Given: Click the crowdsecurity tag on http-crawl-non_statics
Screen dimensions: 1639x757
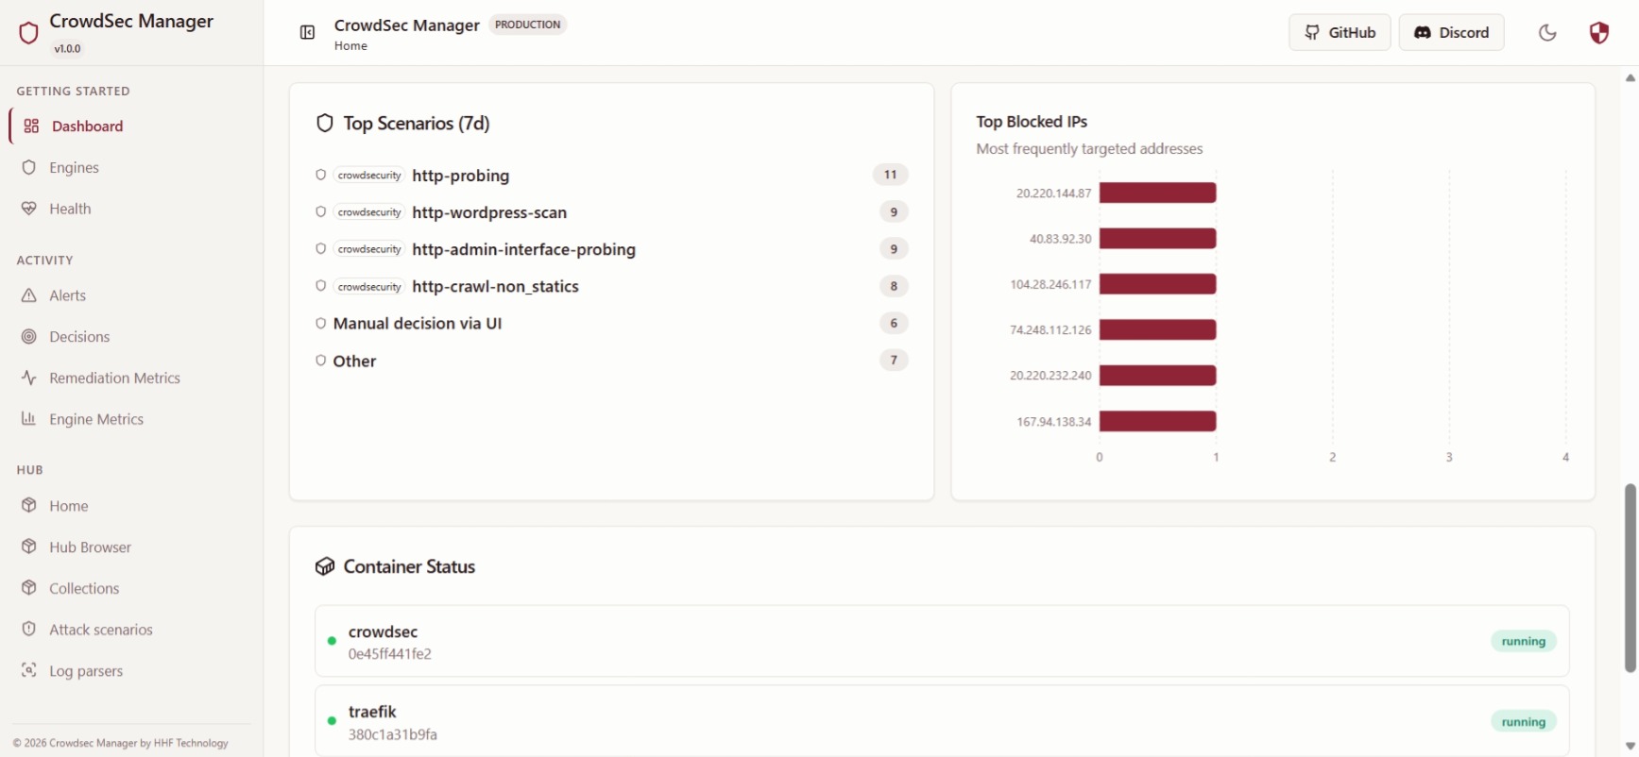Looking at the screenshot, I should click(x=369, y=286).
